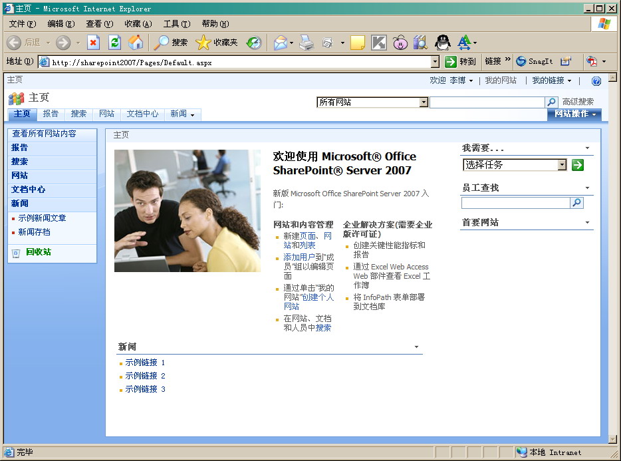Open the QQ penguin icon

(x=442, y=43)
